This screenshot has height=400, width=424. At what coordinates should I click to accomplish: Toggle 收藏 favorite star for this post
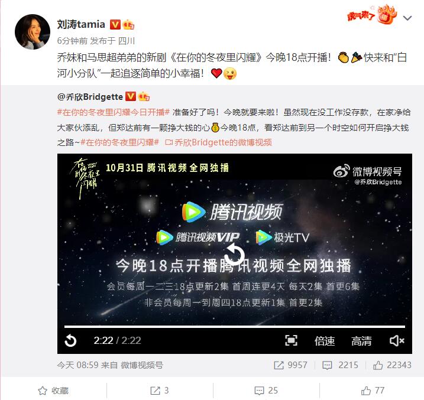coord(53,391)
